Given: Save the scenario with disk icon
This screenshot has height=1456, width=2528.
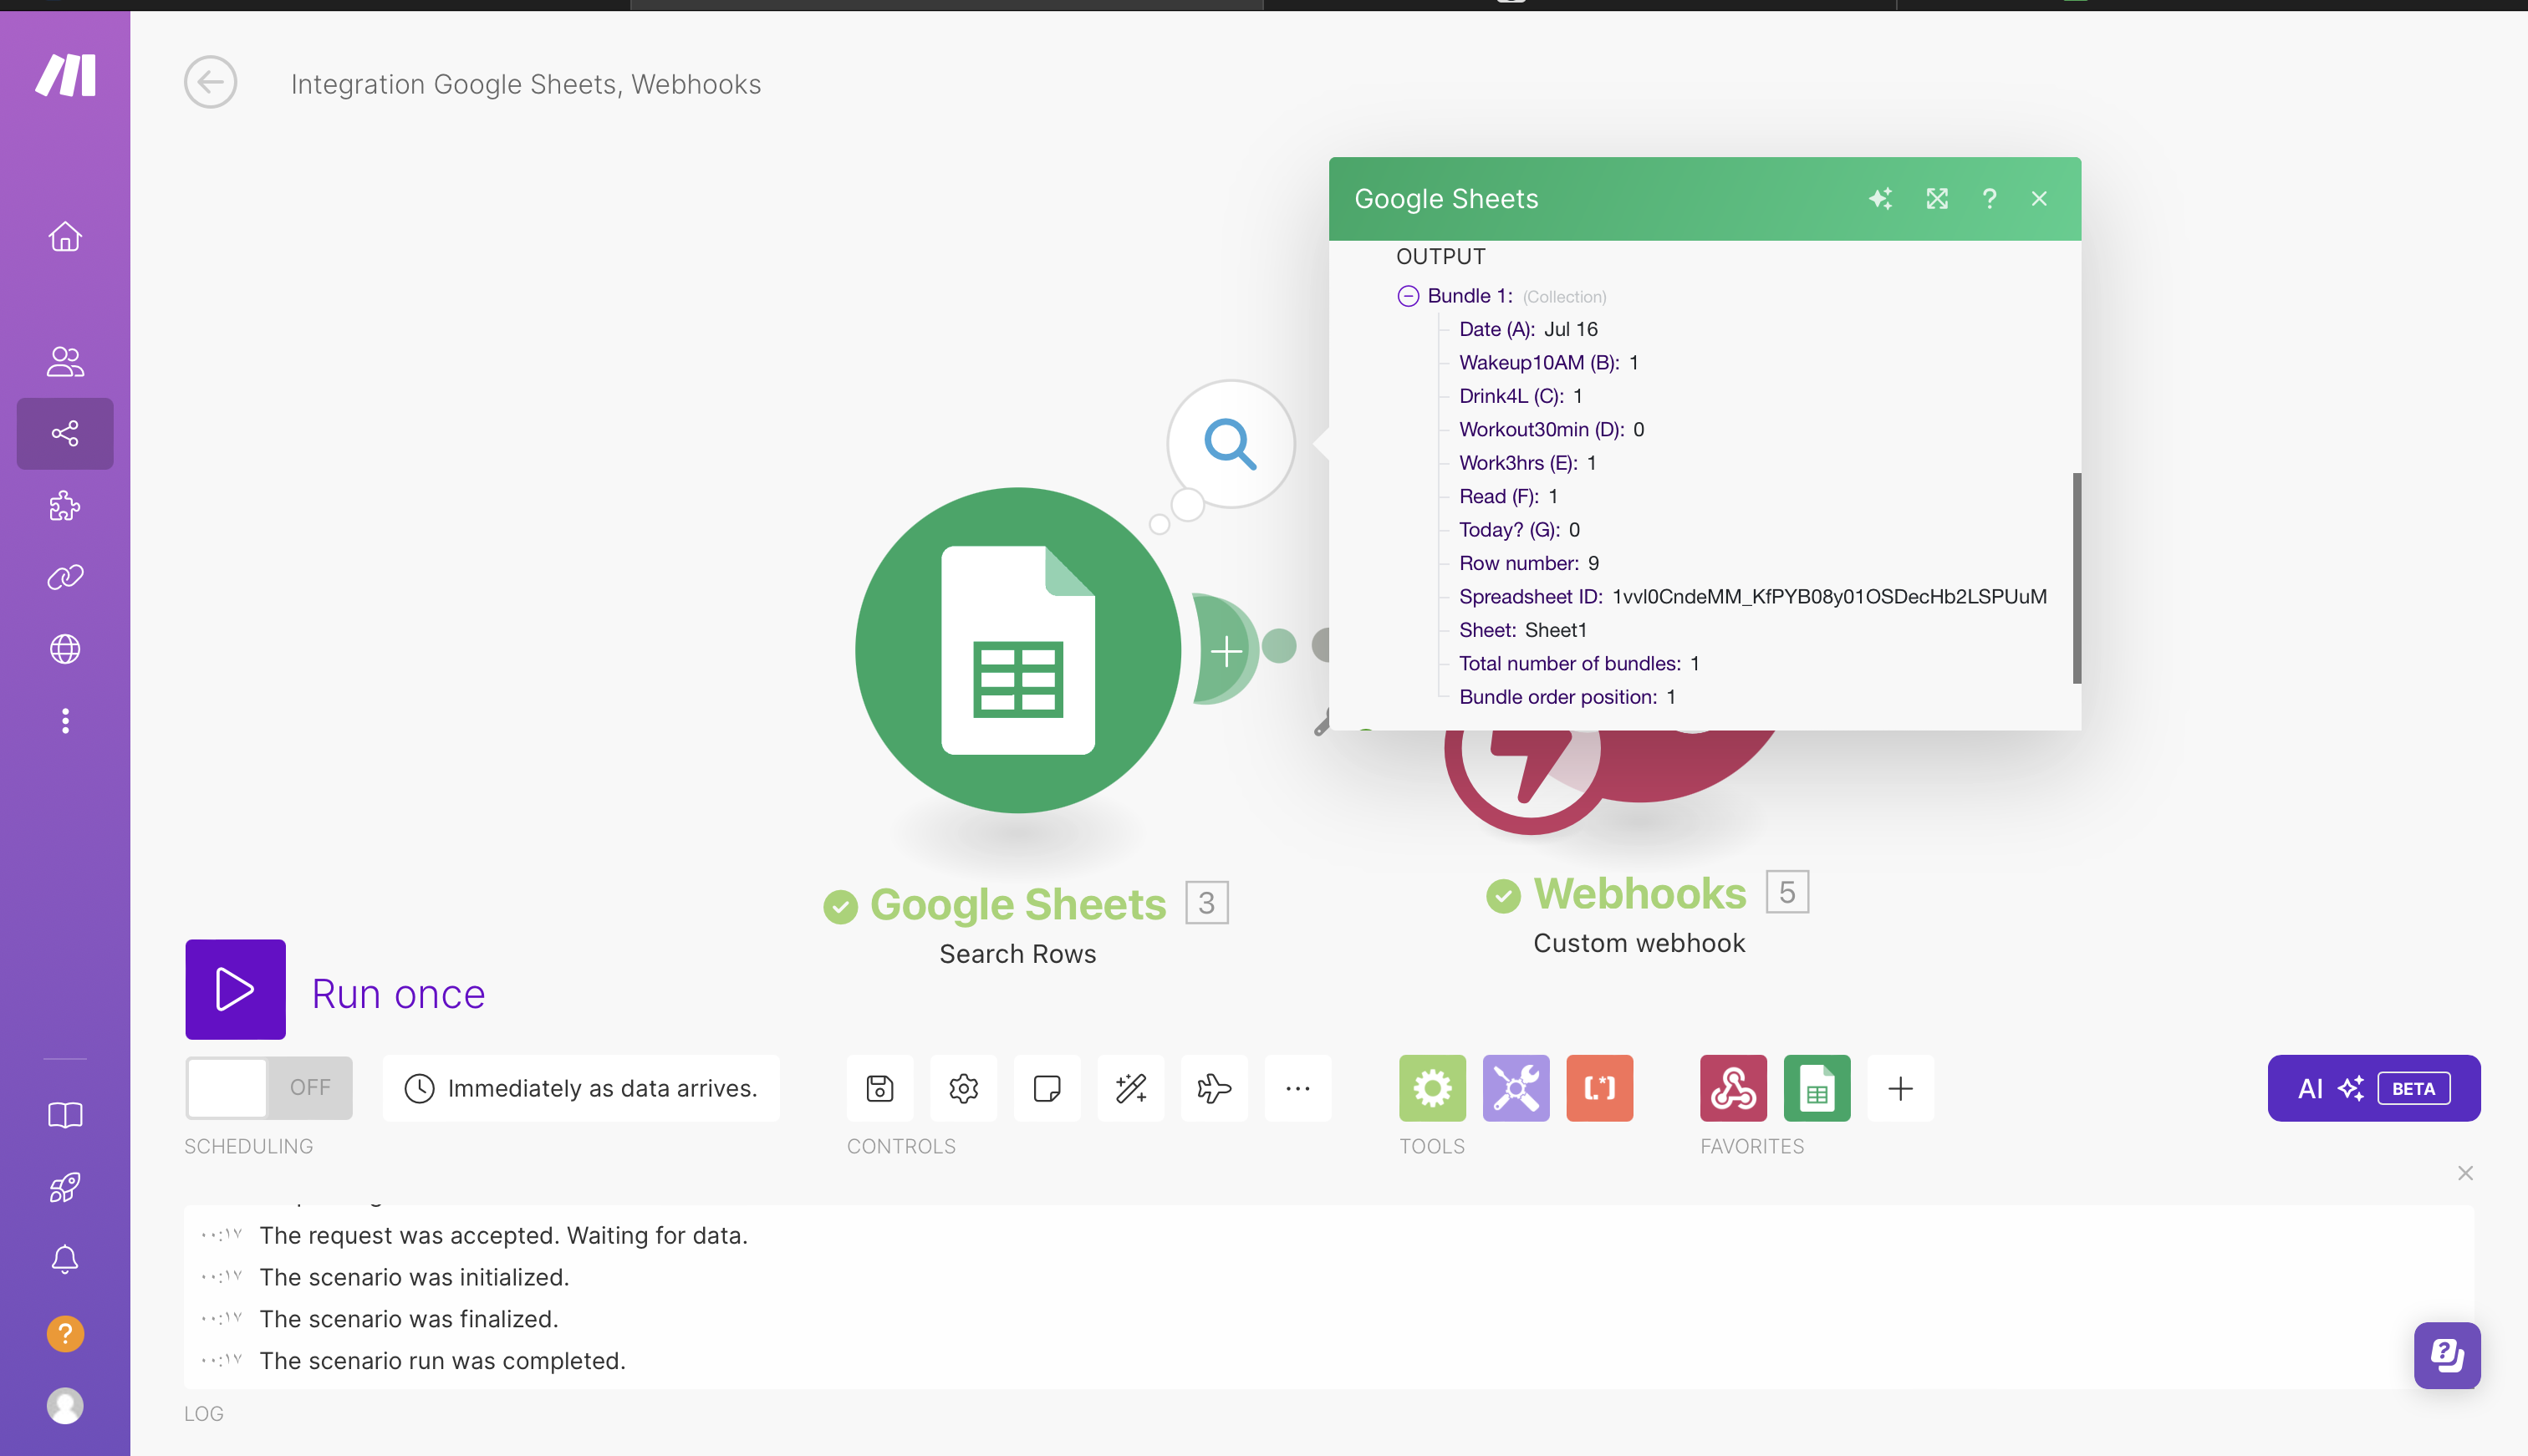Looking at the screenshot, I should coord(880,1088).
